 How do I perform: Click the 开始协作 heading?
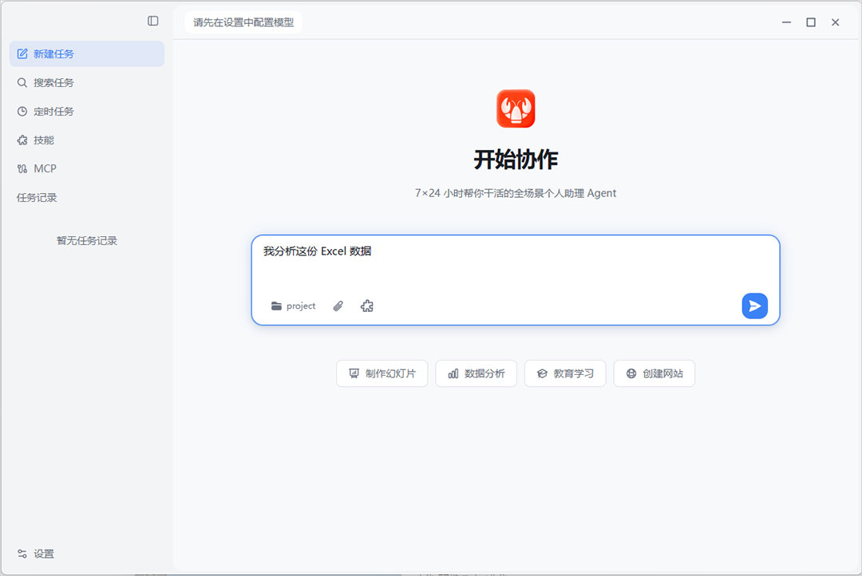coord(516,160)
